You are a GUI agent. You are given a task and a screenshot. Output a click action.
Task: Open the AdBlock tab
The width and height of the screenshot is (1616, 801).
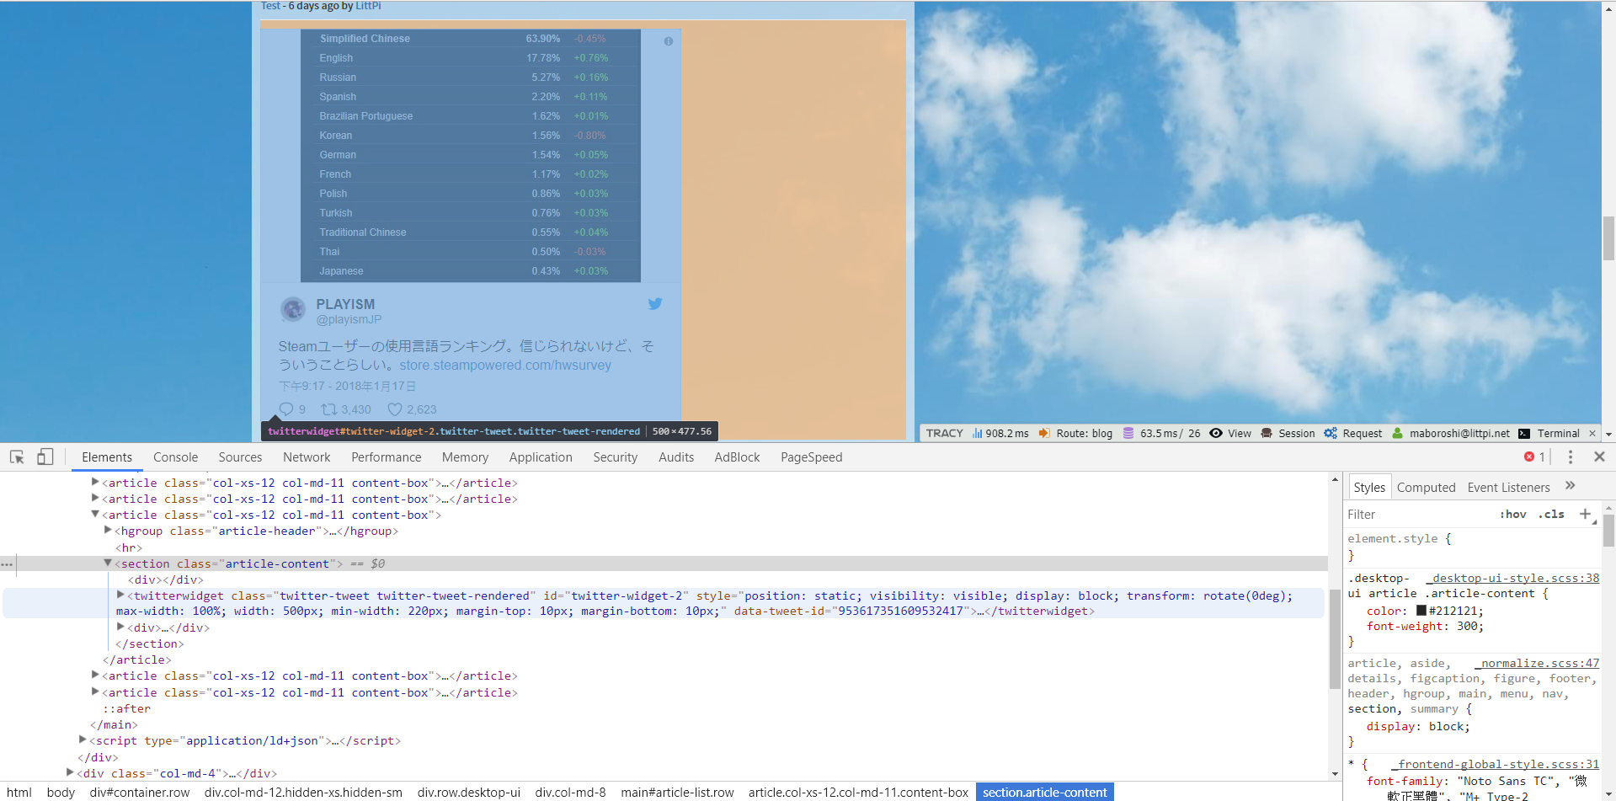(737, 457)
